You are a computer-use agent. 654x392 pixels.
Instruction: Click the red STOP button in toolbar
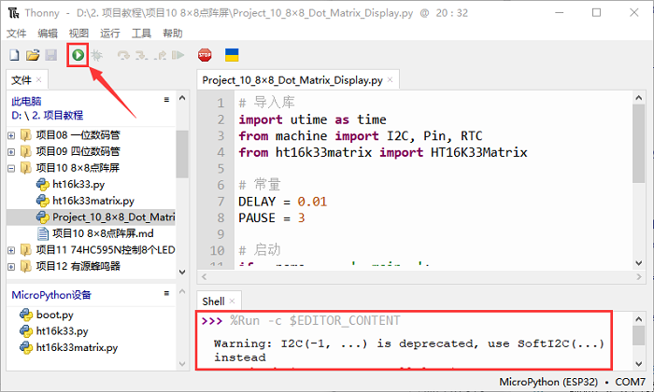click(x=205, y=56)
